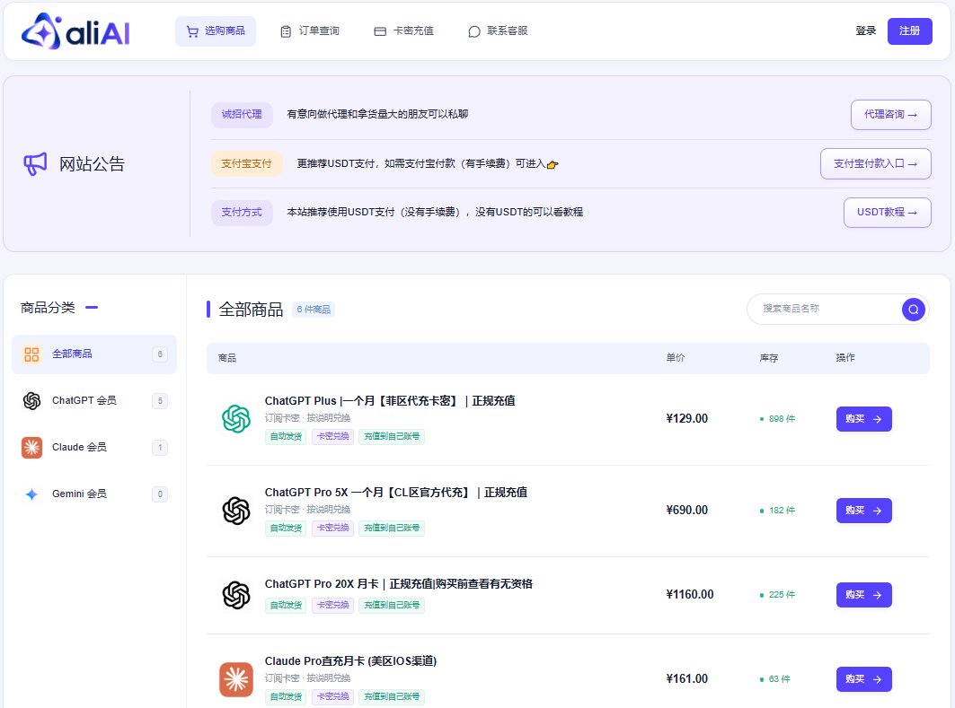Select the 全部商品 category
Image resolution: width=955 pixels, height=708 pixels.
[94, 354]
